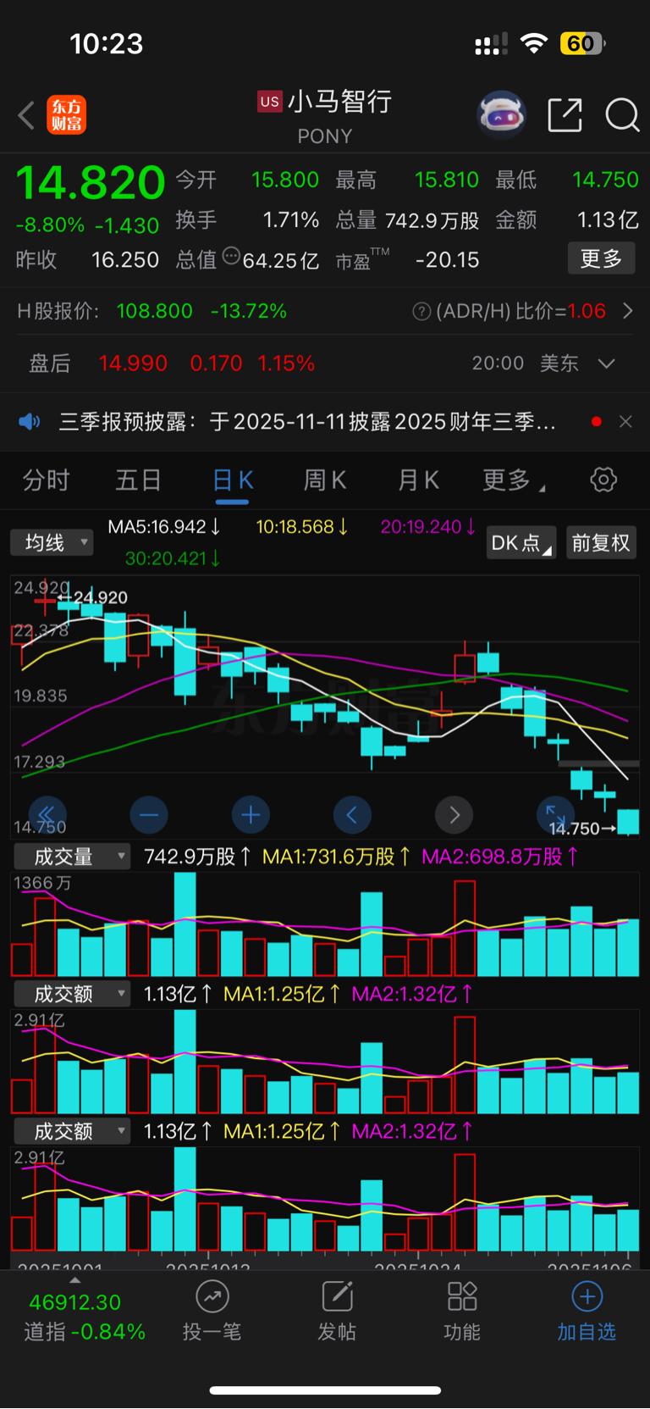Tap MA5:16.942 value label

click(165, 527)
